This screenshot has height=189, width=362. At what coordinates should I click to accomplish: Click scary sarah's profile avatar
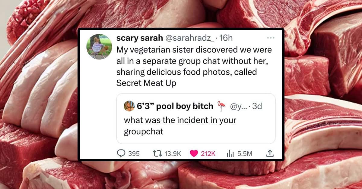pos(99,47)
